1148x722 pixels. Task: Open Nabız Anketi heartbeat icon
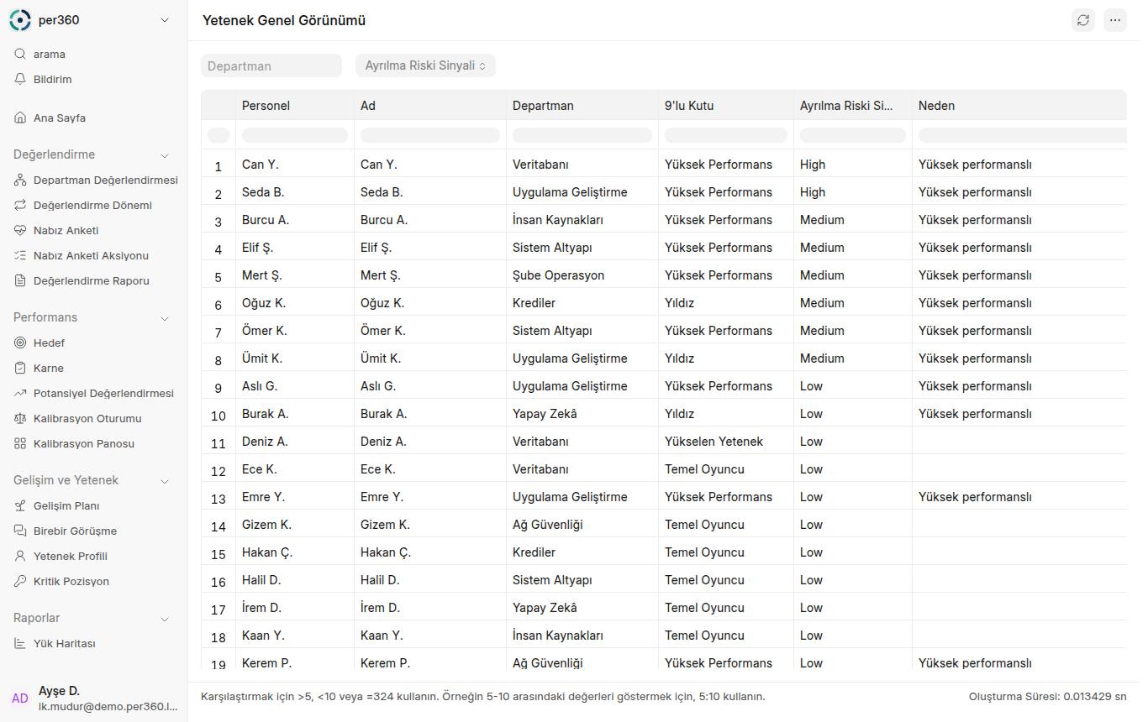pyautogui.click(x=20, y=230)
